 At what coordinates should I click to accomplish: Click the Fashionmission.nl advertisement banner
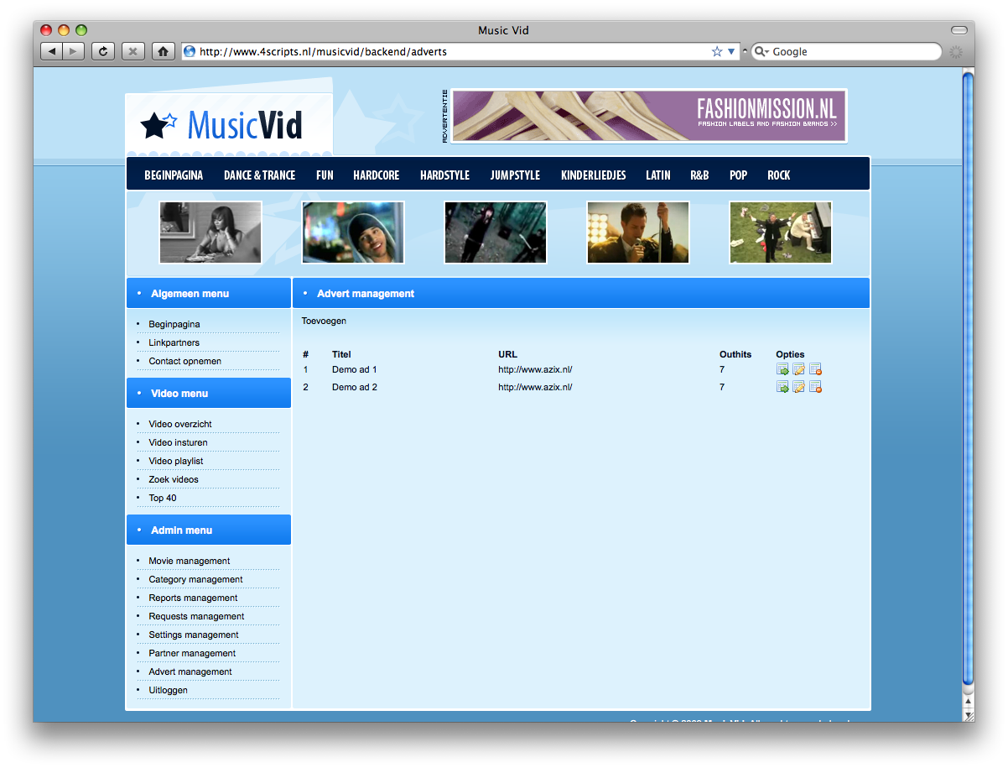tap(649, 116)
